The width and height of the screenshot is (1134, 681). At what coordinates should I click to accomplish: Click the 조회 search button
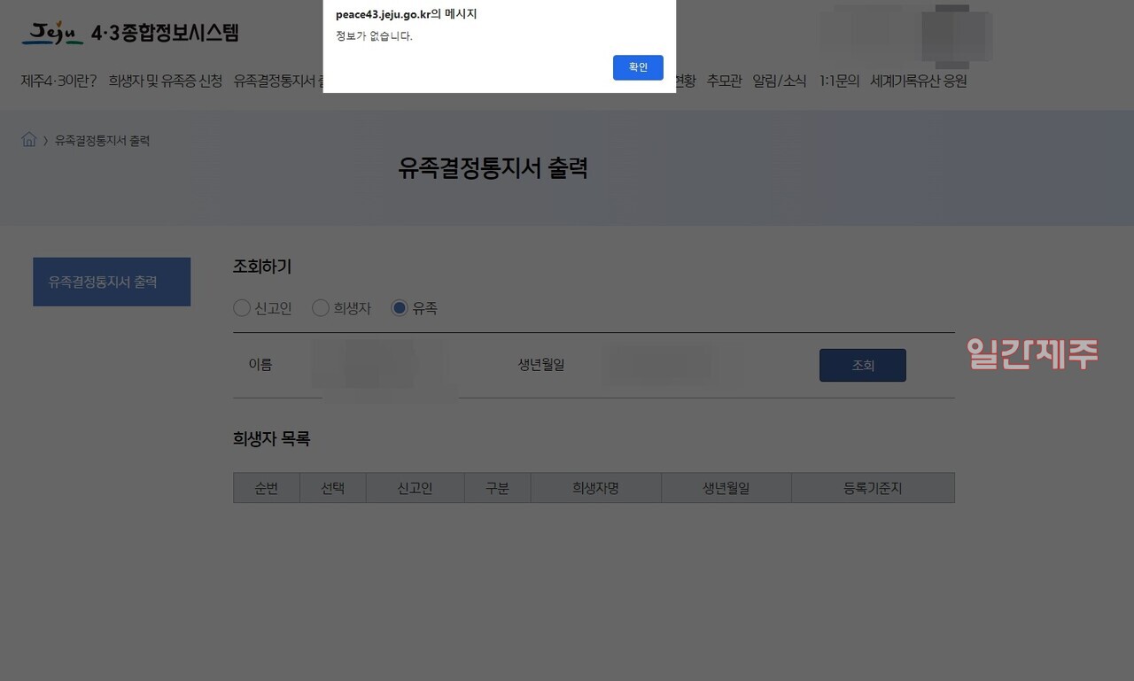tap(862, 365)
